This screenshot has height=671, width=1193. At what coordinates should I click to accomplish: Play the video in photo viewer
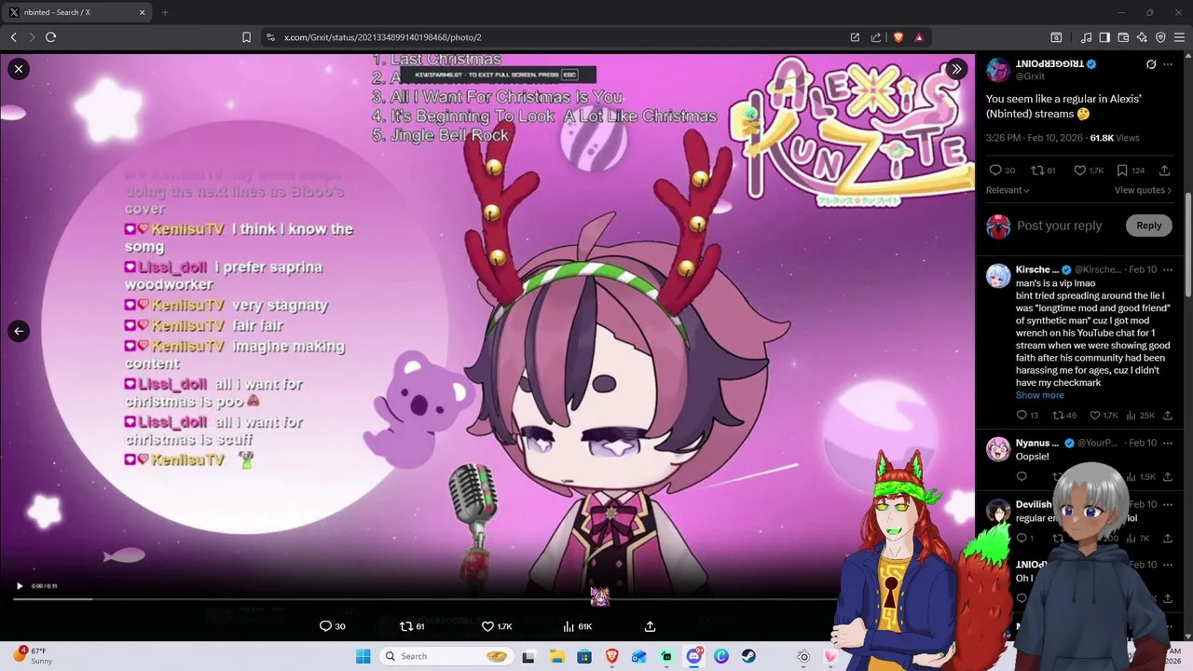click(x=20, y=586)
